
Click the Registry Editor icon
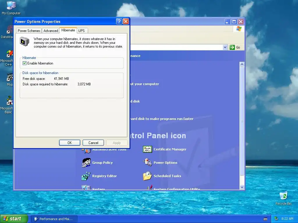(x=86, y=176)
